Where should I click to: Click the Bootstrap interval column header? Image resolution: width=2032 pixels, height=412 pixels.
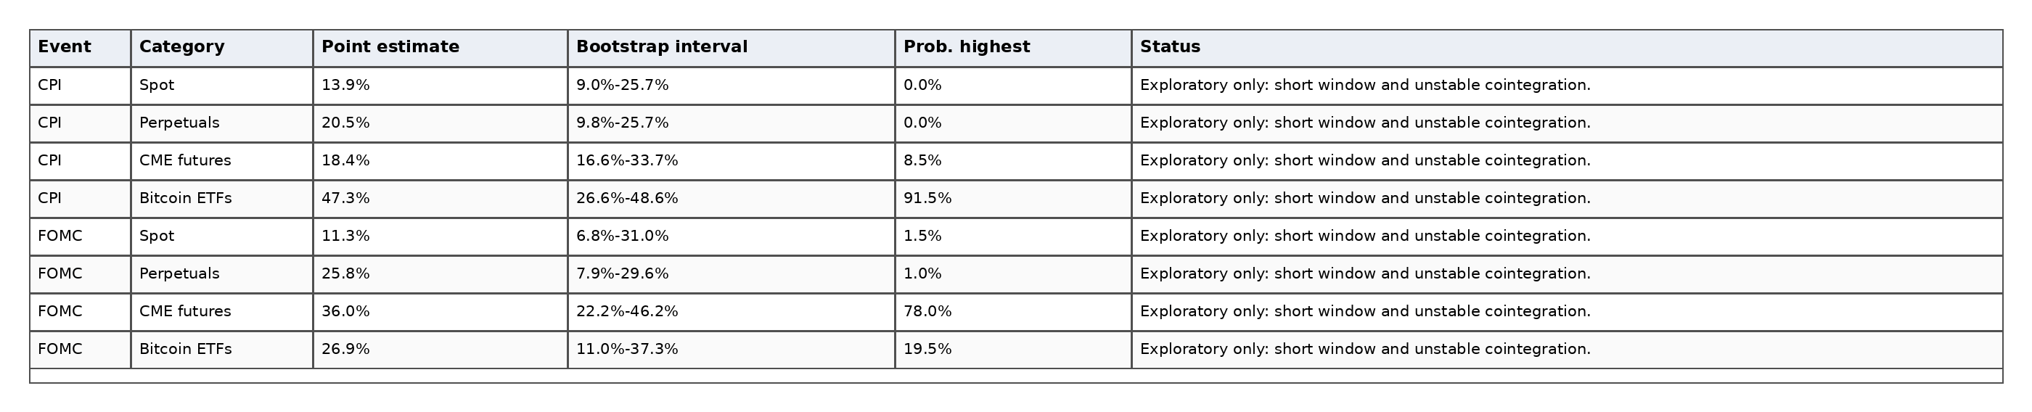click(x=732, y=48)
